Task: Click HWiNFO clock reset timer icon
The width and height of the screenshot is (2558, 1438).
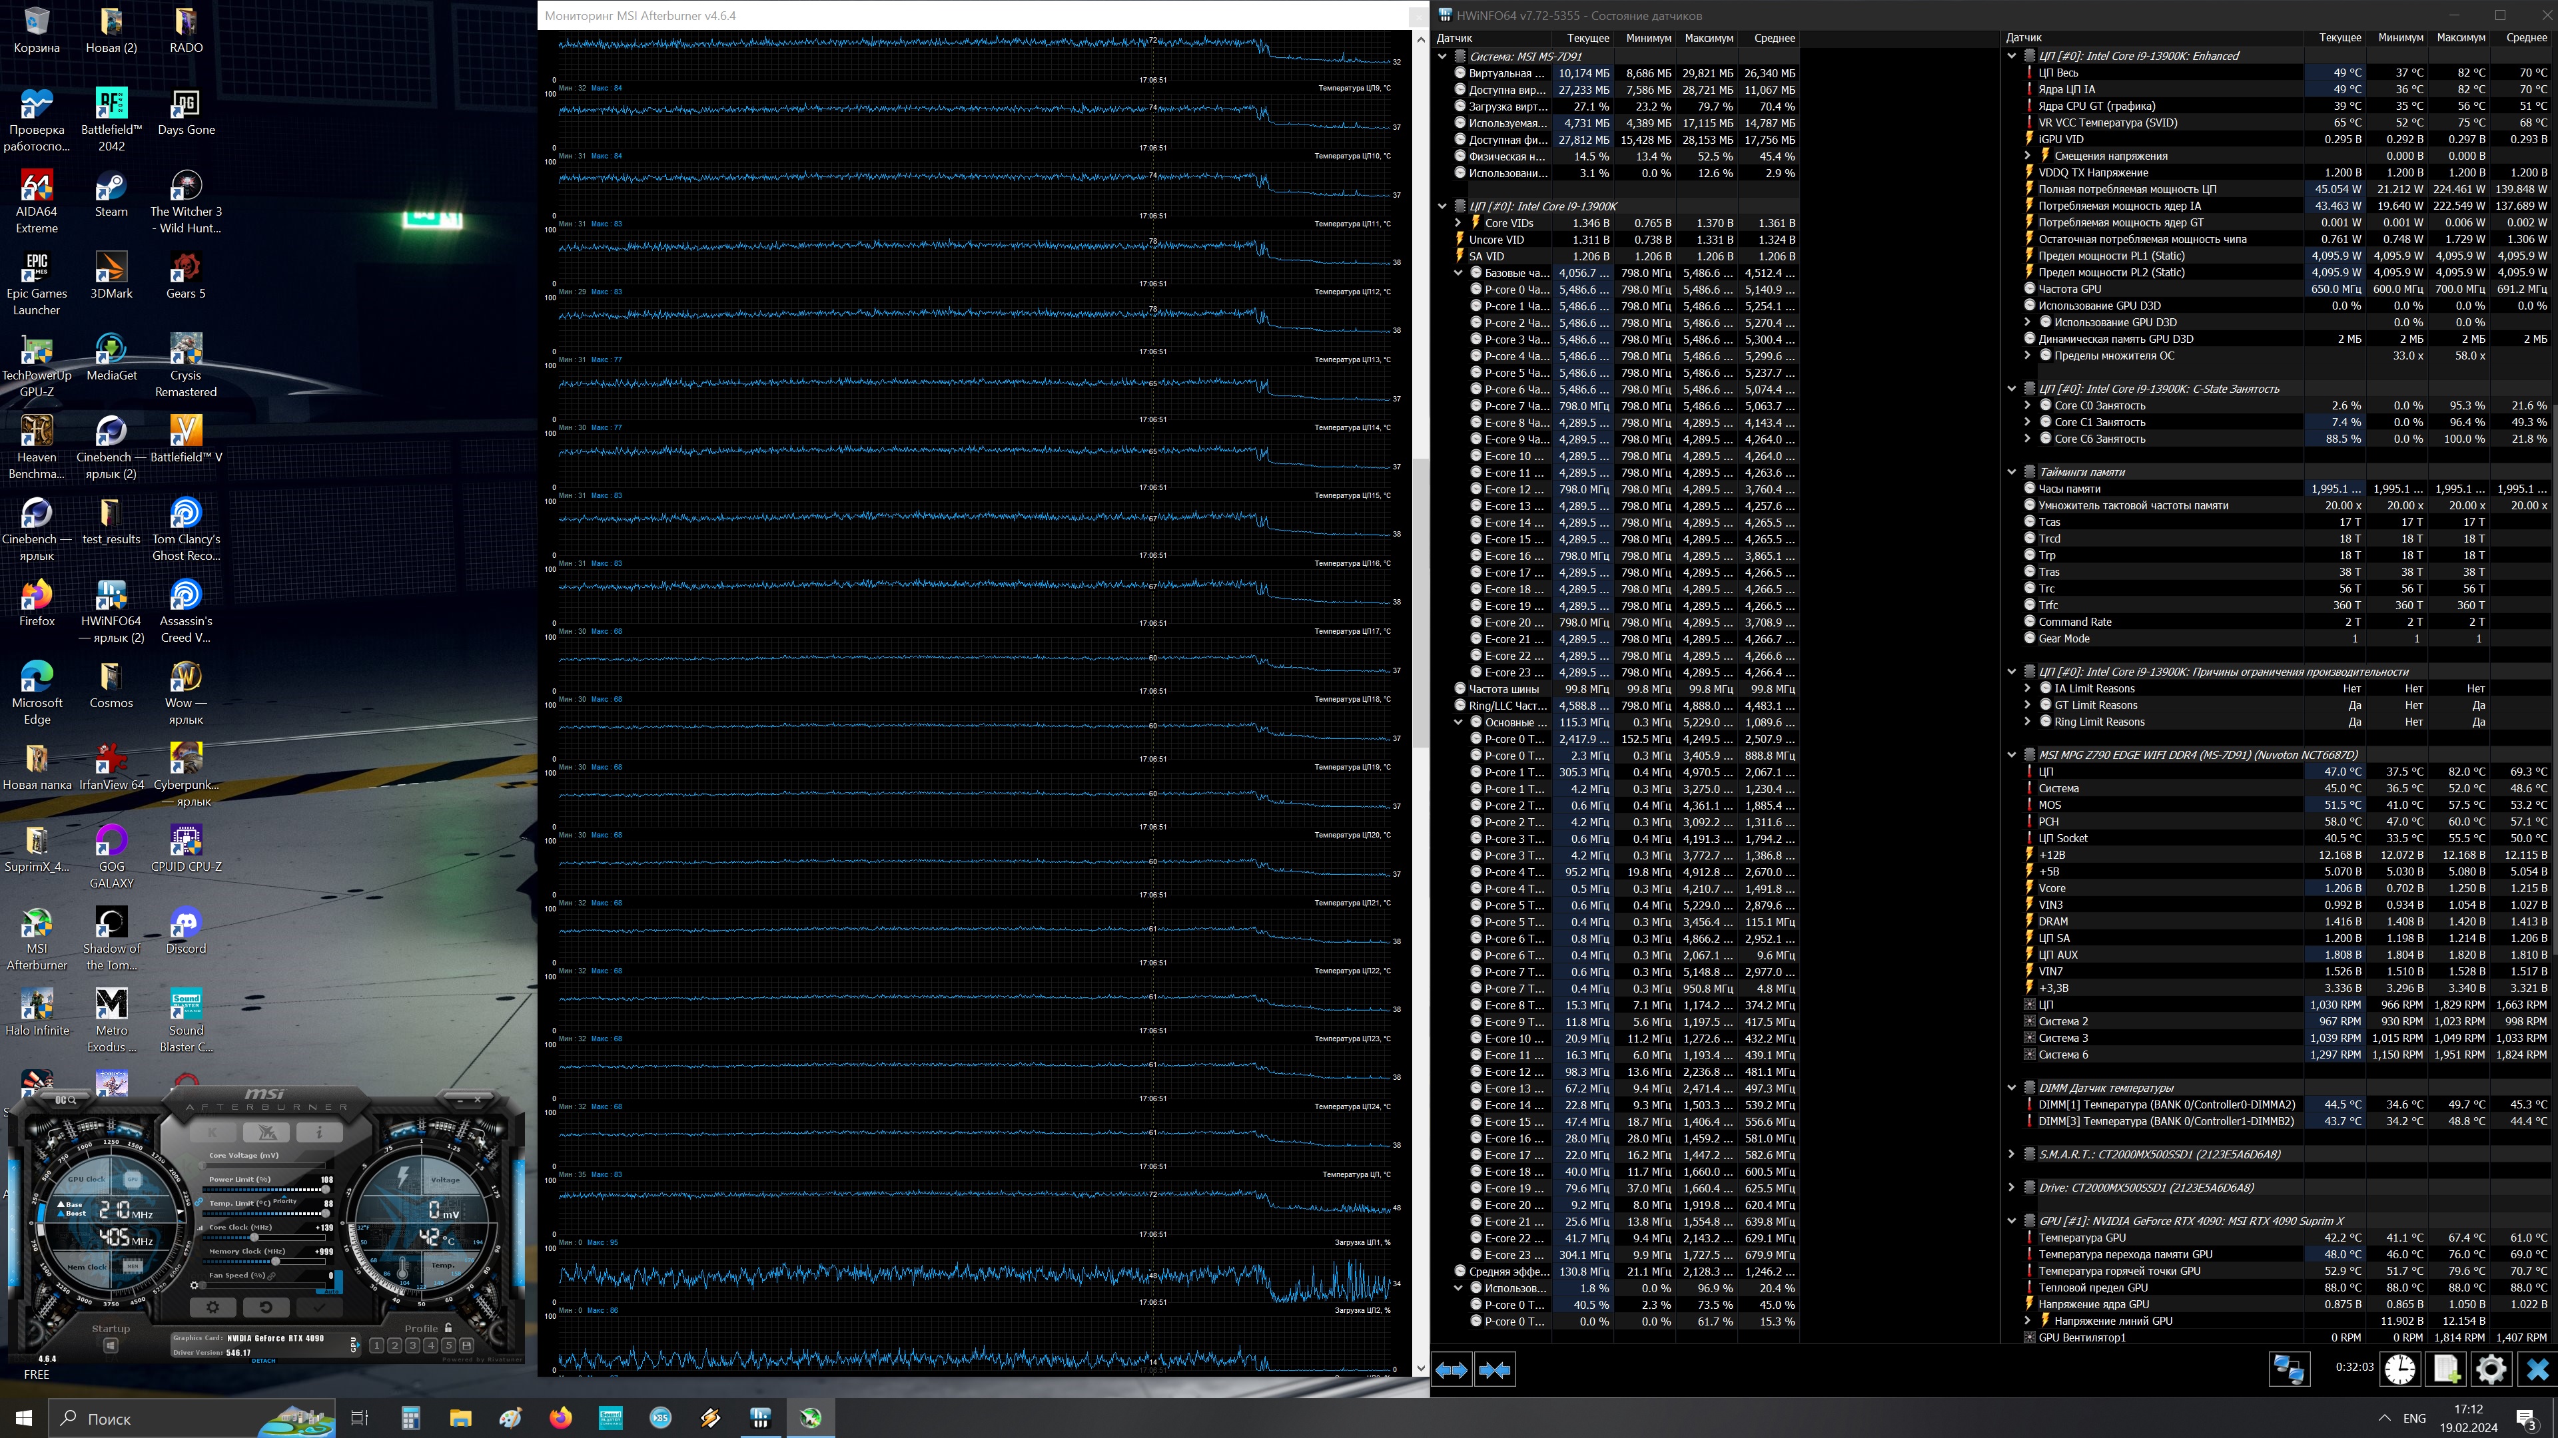Action: point(2399,1369)
